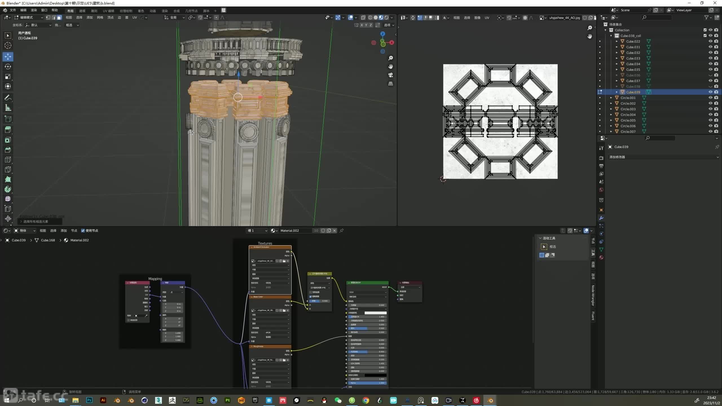Open the Options dropdown in viewport header
This screenshot has width=722, height=406.
click(x=389, y=25)
